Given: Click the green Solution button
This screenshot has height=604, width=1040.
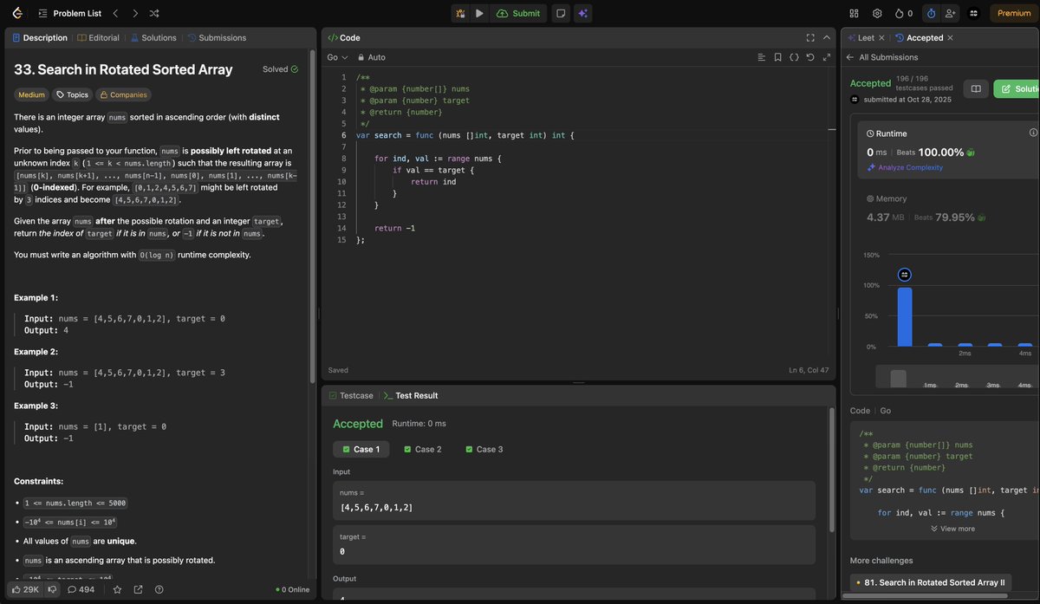Looking at the screenshot, I should (1017, 88).
